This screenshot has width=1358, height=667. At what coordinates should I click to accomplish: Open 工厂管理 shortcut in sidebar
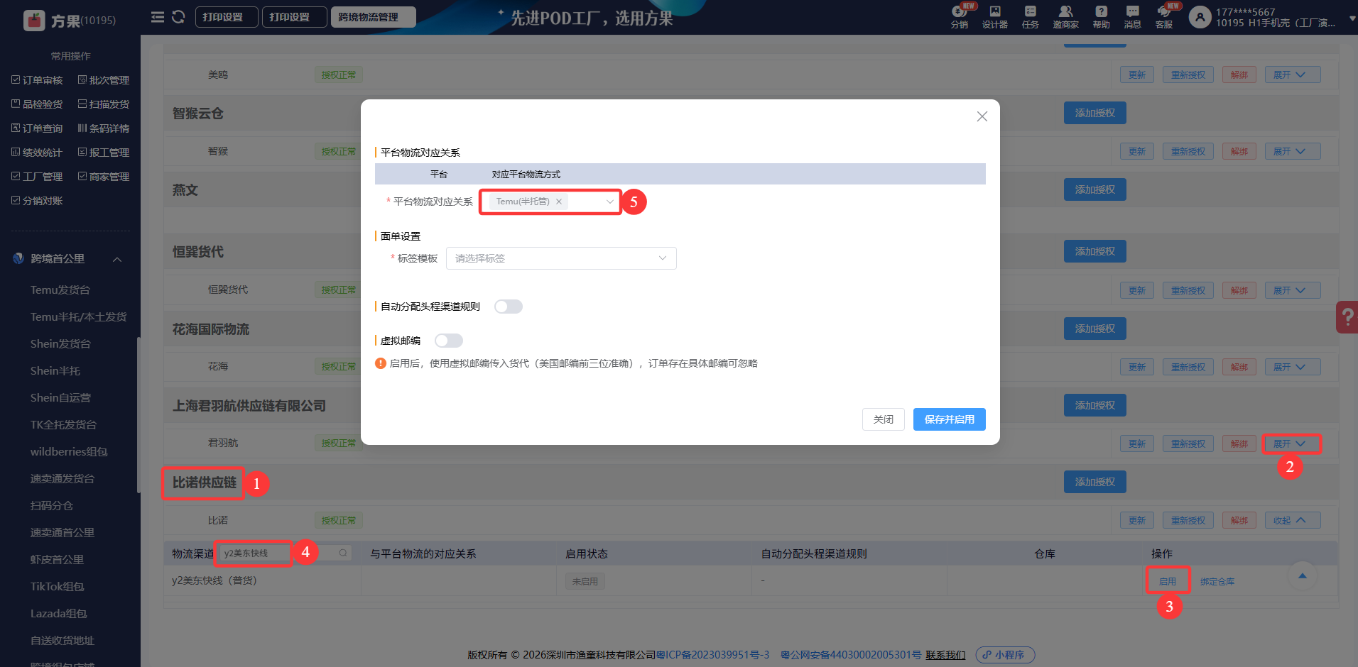click(x=37, y=177)
